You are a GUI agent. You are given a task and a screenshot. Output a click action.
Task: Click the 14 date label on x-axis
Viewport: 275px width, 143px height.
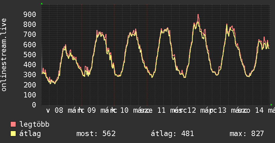click(259, 110)
